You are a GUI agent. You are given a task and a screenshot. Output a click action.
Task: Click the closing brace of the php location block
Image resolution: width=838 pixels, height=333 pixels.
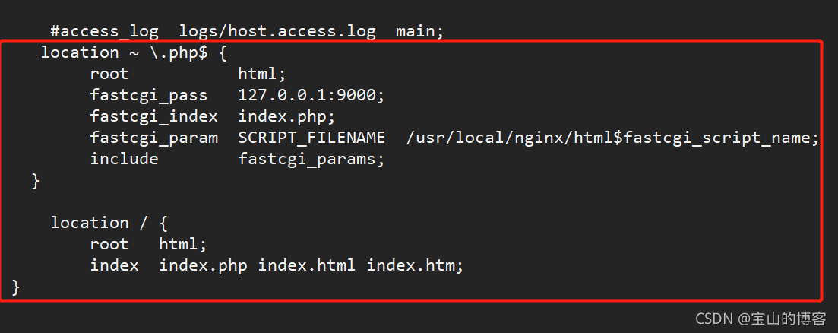35,181
